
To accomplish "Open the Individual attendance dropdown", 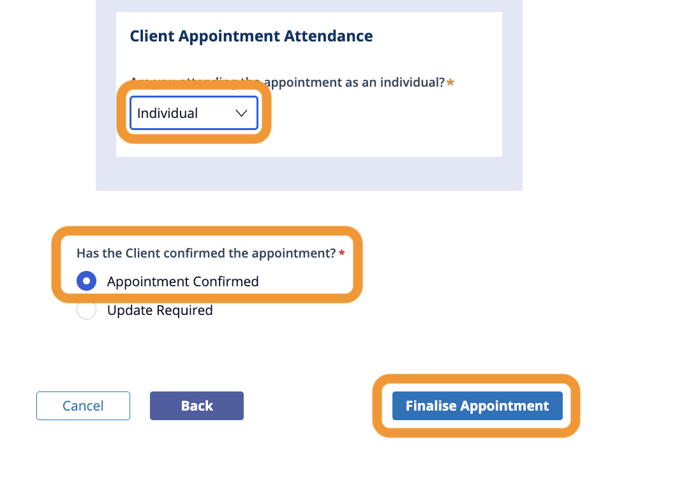I will [193, 113].
